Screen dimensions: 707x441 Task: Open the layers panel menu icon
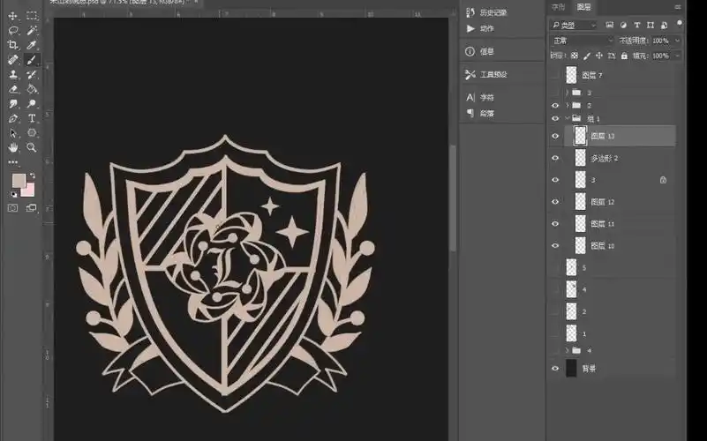[x=677, y=7]
